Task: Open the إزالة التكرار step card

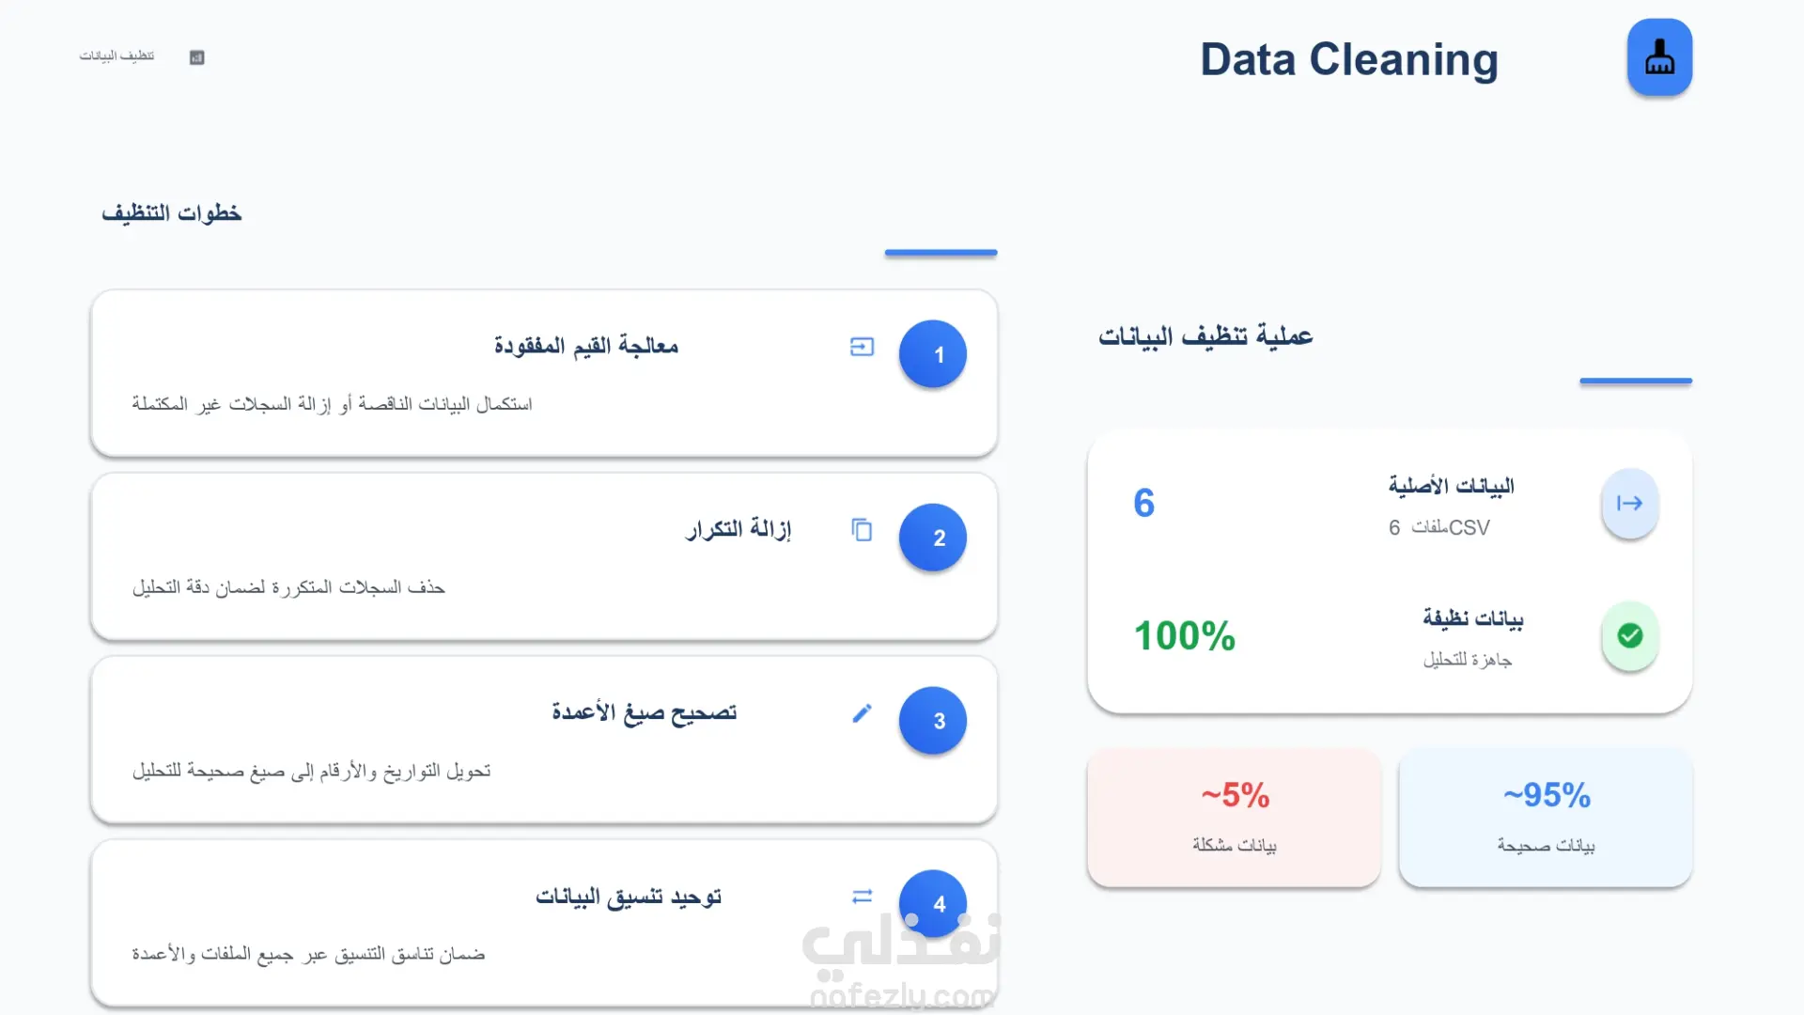Action: (x=543, y=557)
